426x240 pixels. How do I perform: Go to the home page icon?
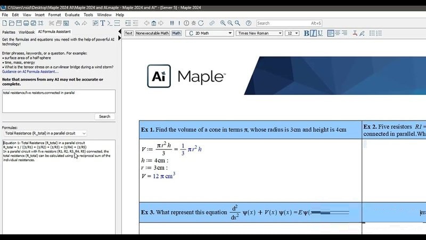coord(154,23)
